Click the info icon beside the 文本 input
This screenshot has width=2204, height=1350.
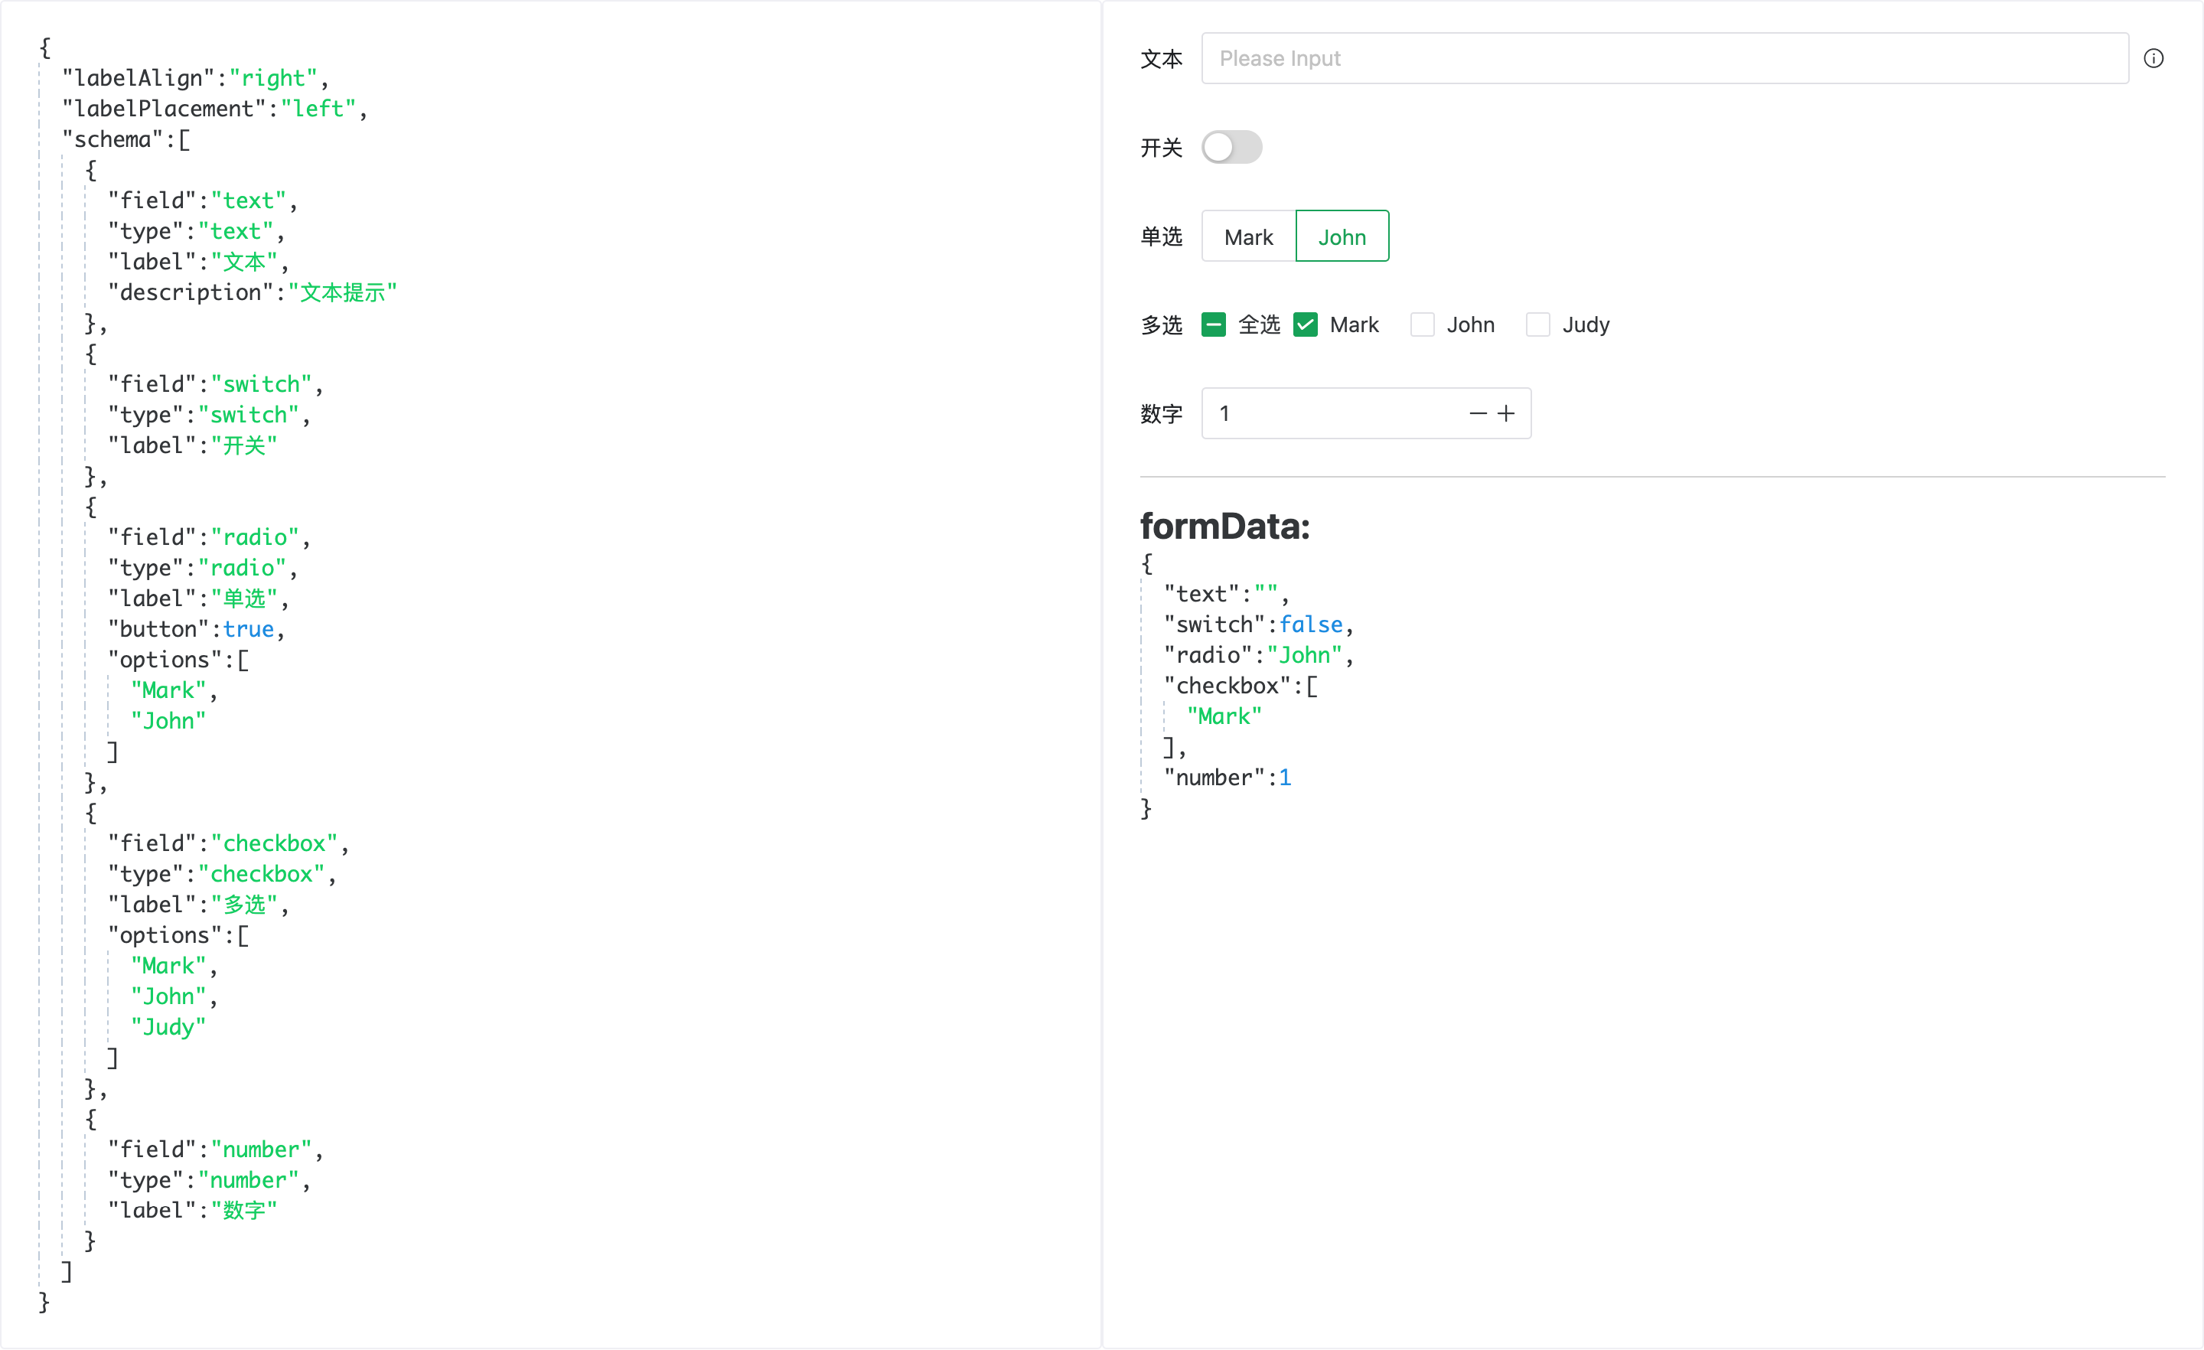pos(2155,57)
